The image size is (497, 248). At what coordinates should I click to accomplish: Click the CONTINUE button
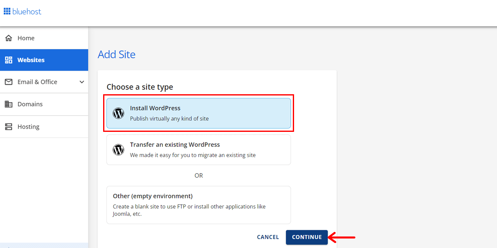coord(307,237)
